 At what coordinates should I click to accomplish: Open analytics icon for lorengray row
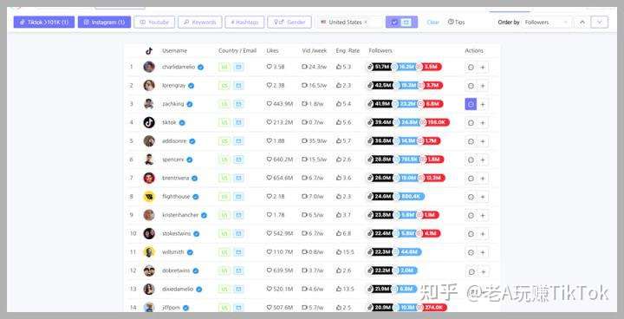pyautogui.click(x=471, y=86)
